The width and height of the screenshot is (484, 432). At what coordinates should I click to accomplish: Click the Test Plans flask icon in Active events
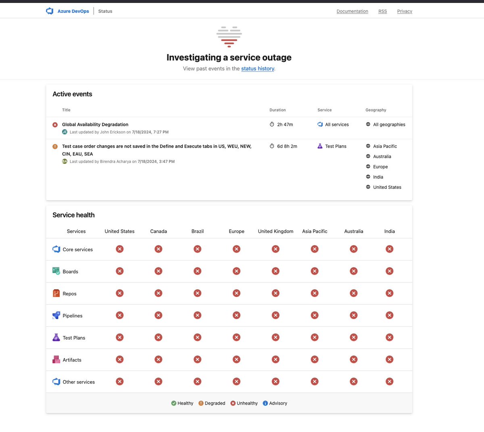click(320, 146)
